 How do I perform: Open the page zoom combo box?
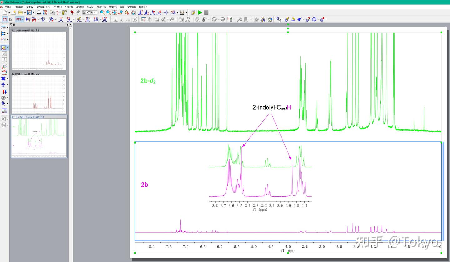click(x=90, y=13)
